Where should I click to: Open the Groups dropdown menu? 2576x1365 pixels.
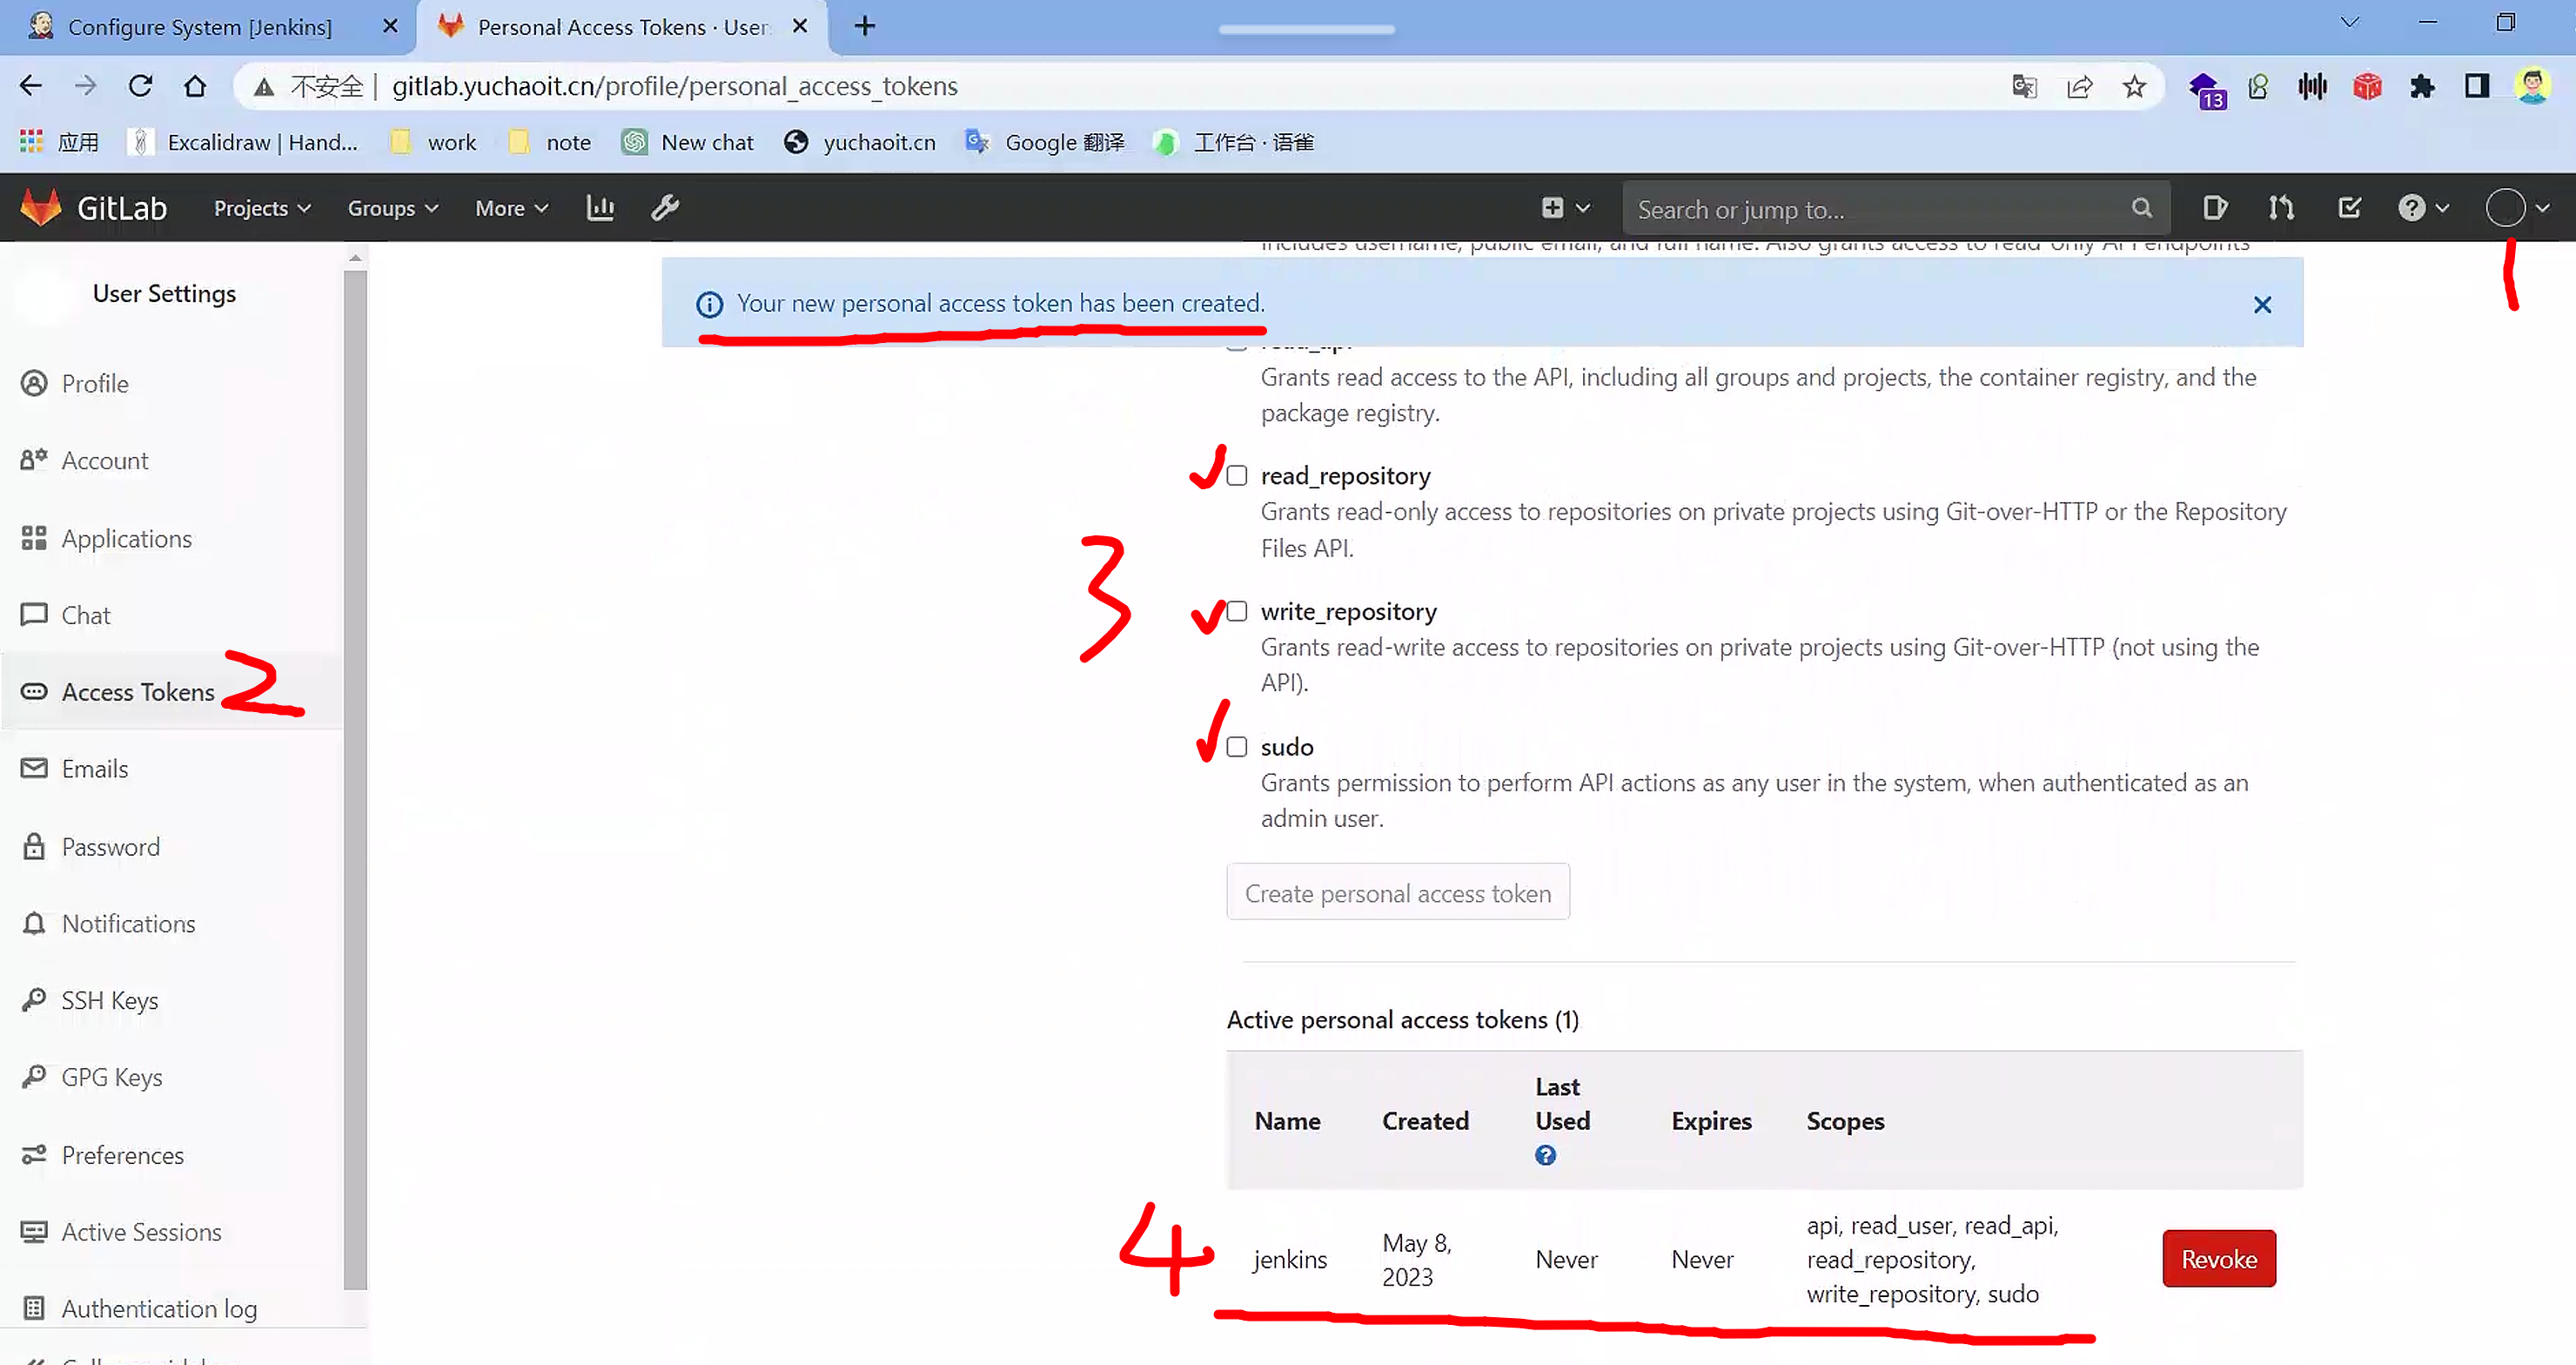(392, 208)
